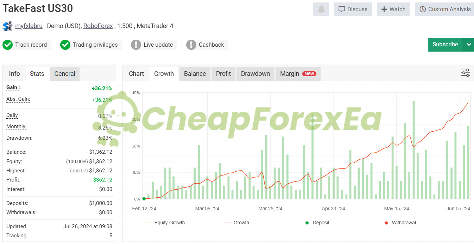Open the Drawdown chart tab
474x244 pixels.
[x=255, y=74]
